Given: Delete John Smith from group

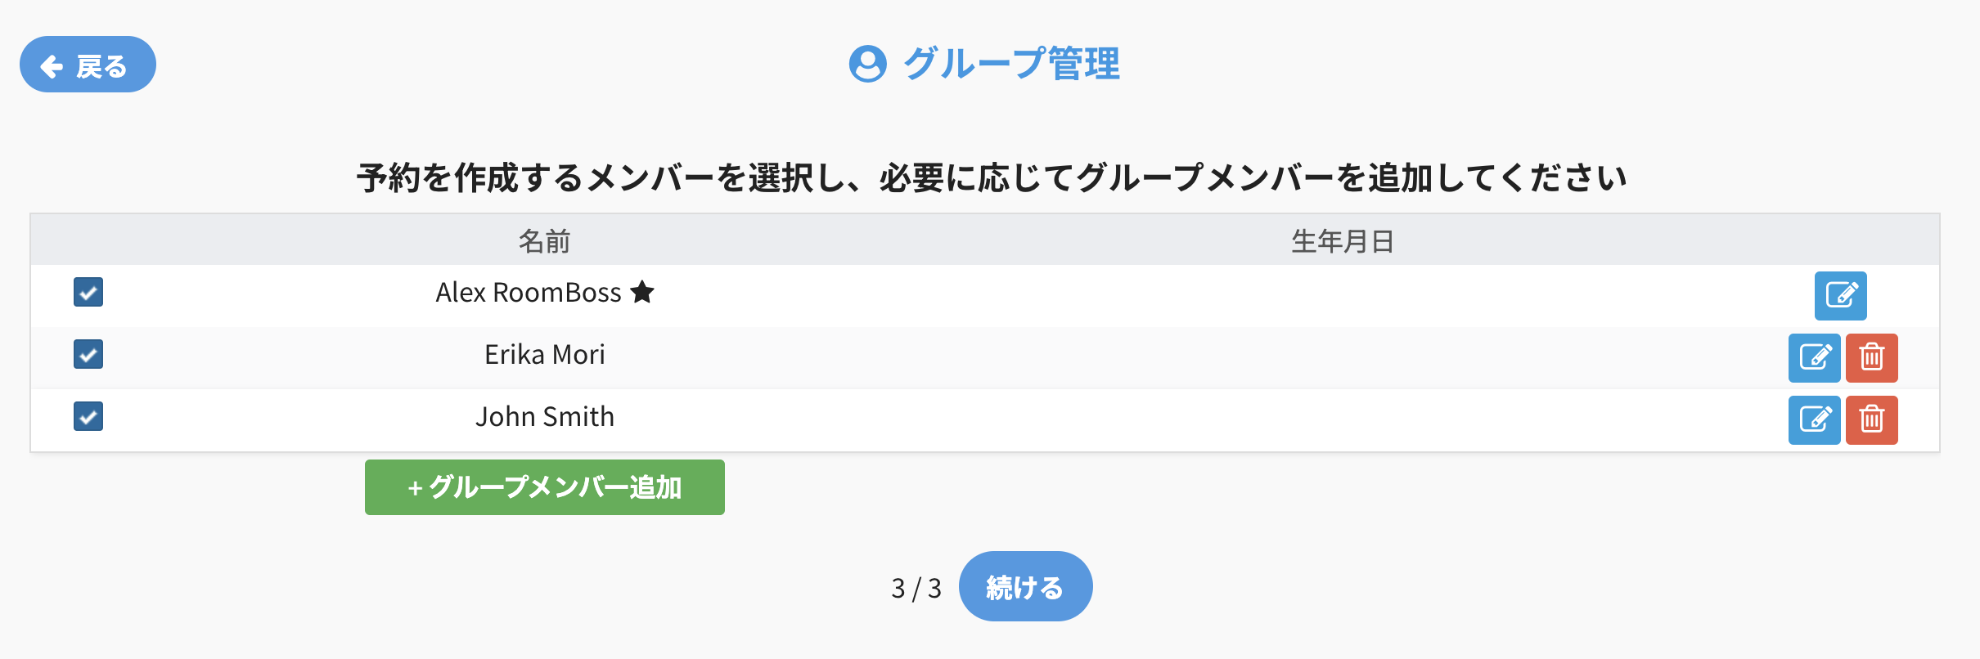Looking at the screenshot, I should pyautogui.click(x=1871, y=419).
